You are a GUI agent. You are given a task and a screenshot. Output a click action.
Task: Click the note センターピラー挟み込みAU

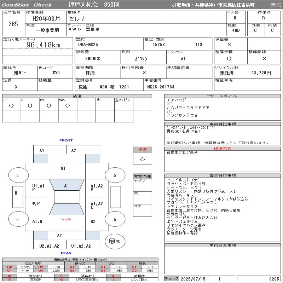192,218
